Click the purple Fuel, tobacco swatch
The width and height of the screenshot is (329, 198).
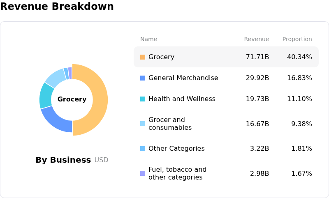tap(143, 173)
